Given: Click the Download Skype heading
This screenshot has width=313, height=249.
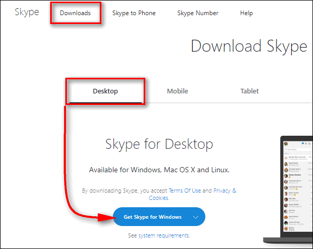Looking at the screenshot, I should pyautogui.click(x=249, y=46).
